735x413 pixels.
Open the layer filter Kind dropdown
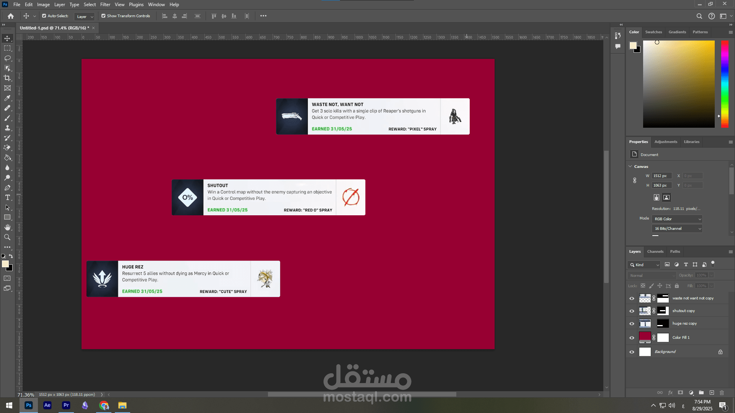tap(644, 265)
